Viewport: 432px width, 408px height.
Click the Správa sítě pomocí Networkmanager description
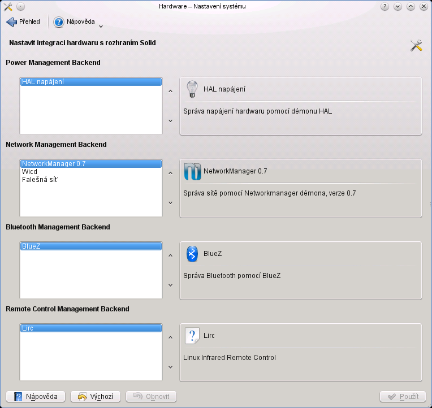(270, 193)
